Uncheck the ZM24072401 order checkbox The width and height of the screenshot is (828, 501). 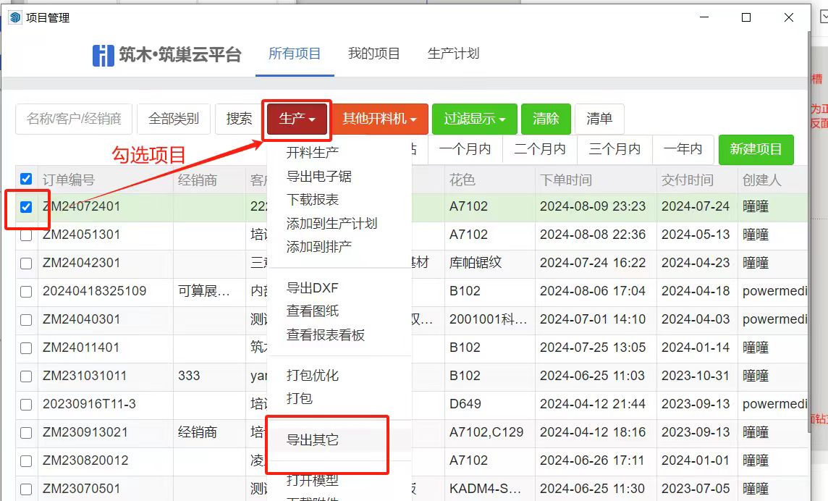tap(26, 207)
